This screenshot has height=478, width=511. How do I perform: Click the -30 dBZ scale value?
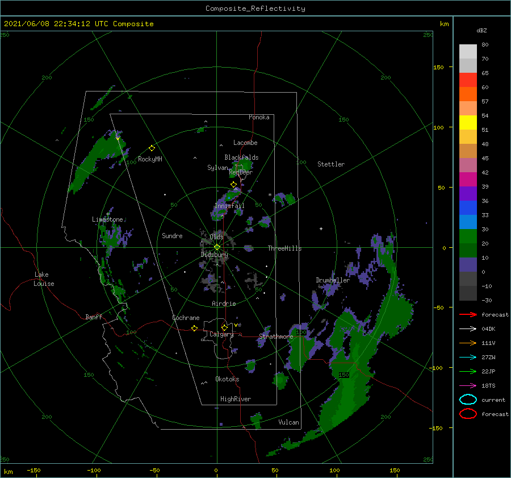click(487, 300)
